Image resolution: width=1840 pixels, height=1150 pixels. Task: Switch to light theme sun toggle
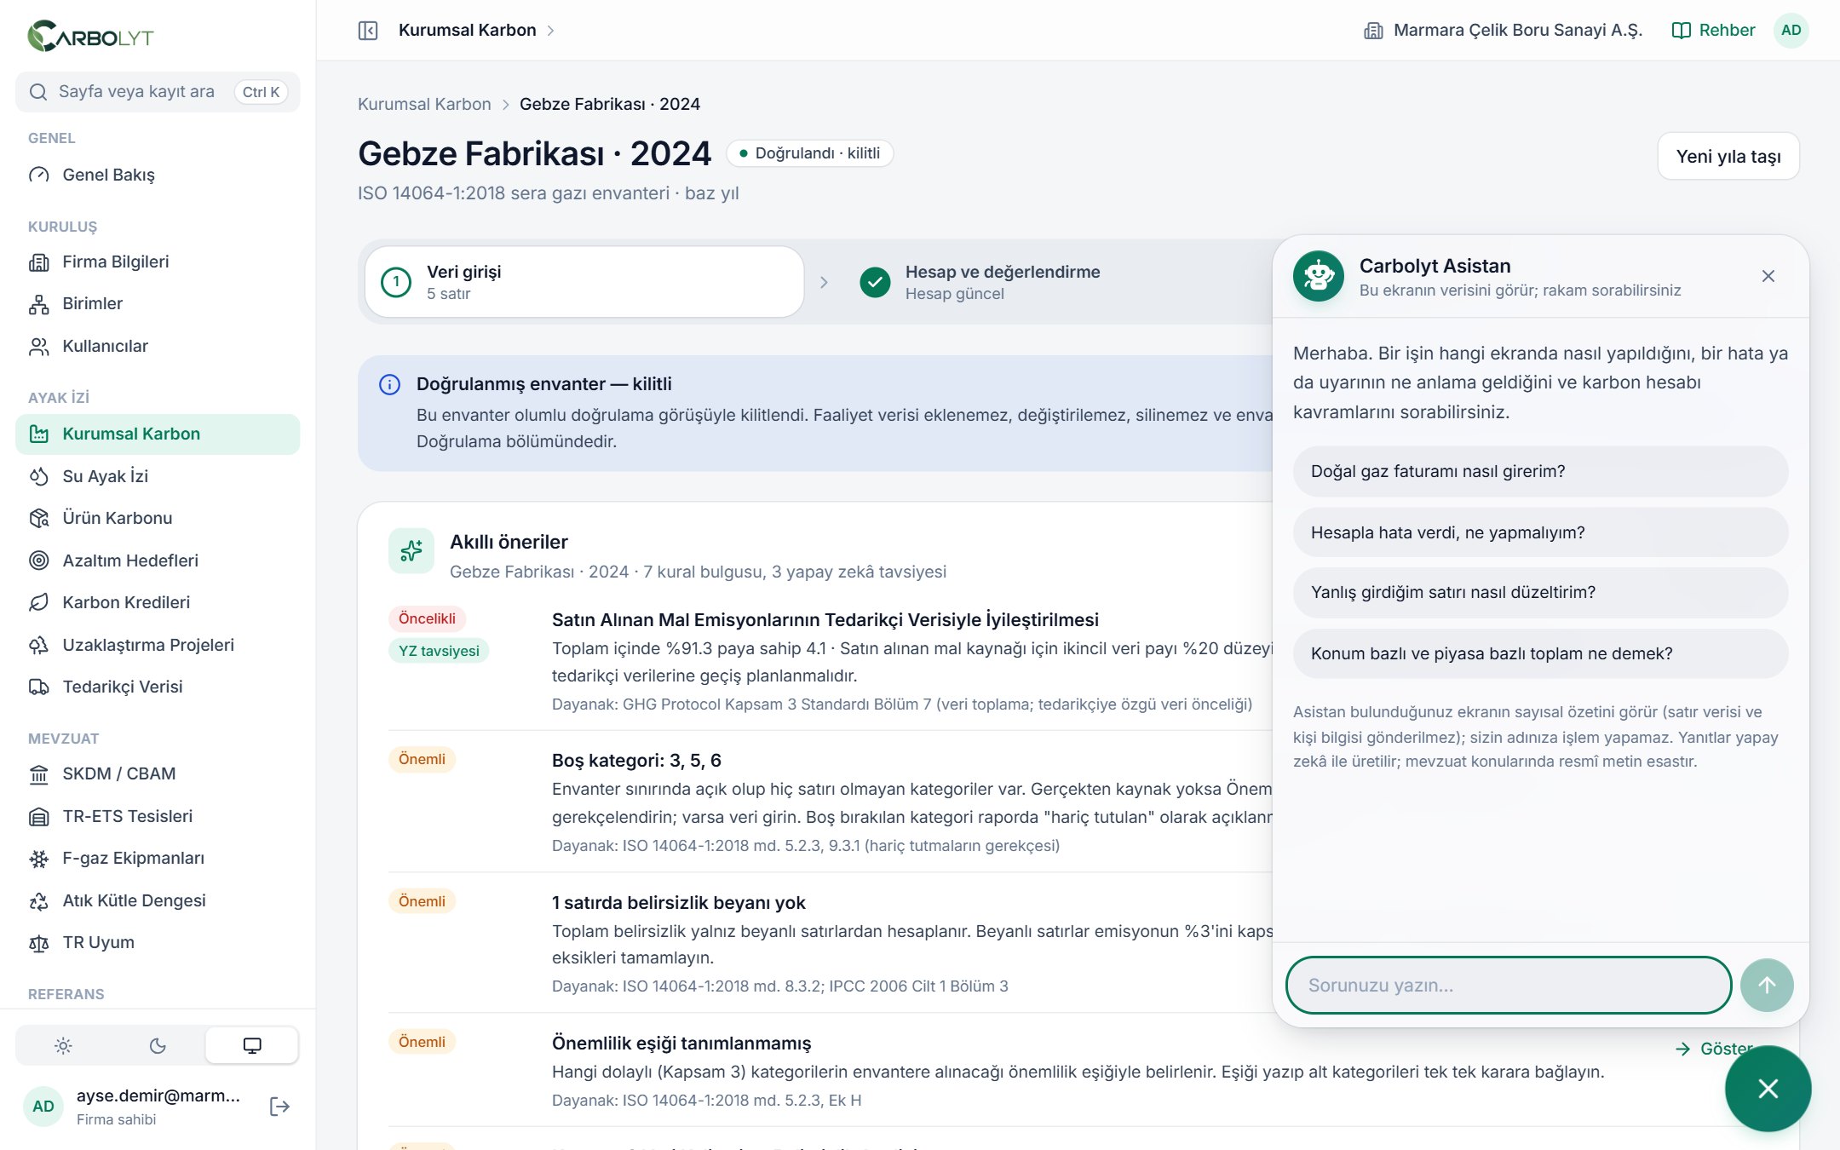(63, 1045)
